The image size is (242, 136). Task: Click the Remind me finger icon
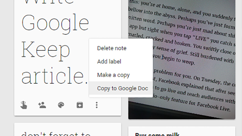24,105
